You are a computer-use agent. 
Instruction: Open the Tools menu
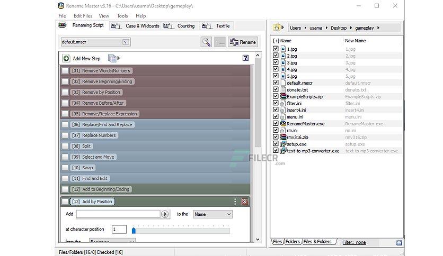(122, 16)
